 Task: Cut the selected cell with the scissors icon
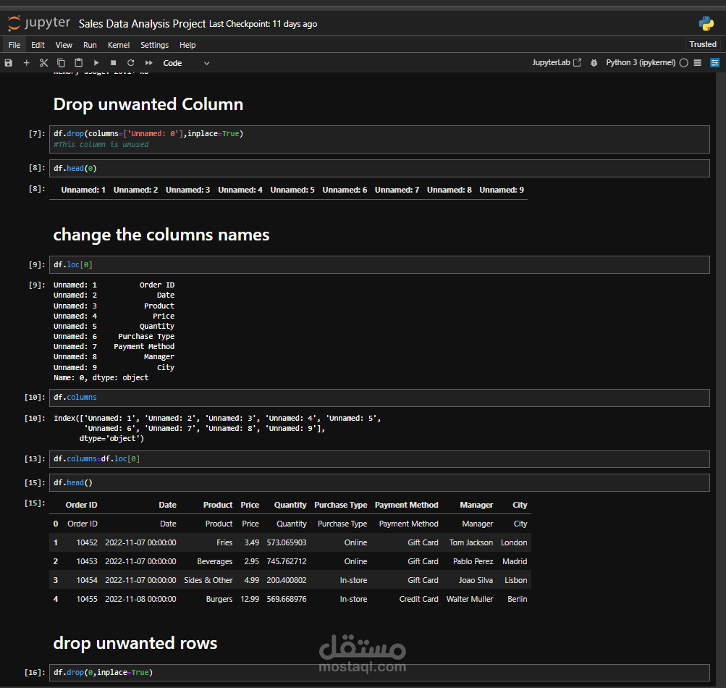point(44,63)
